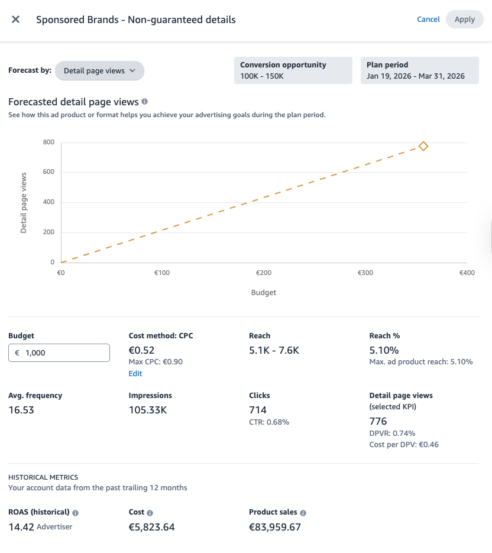Click the dashed forecast line at €200 budget

(x=264, y=196)
